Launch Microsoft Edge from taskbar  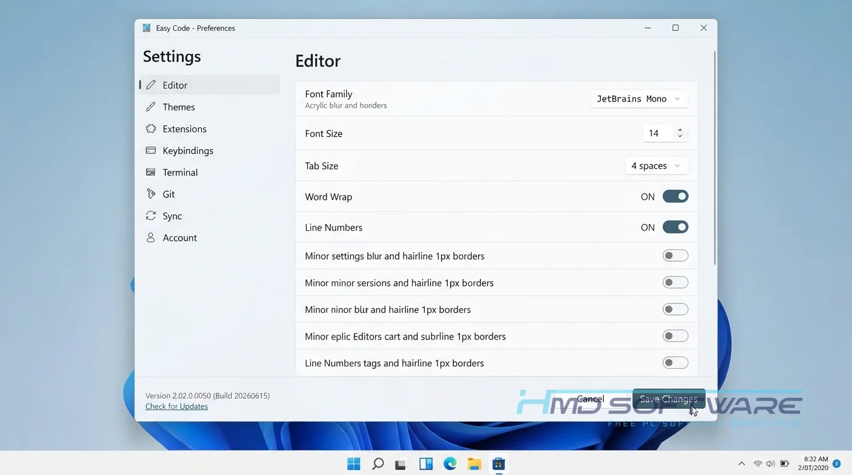coord(450,464)
